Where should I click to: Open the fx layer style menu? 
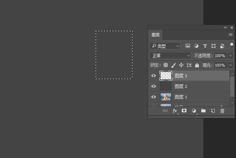pos(175,111)
